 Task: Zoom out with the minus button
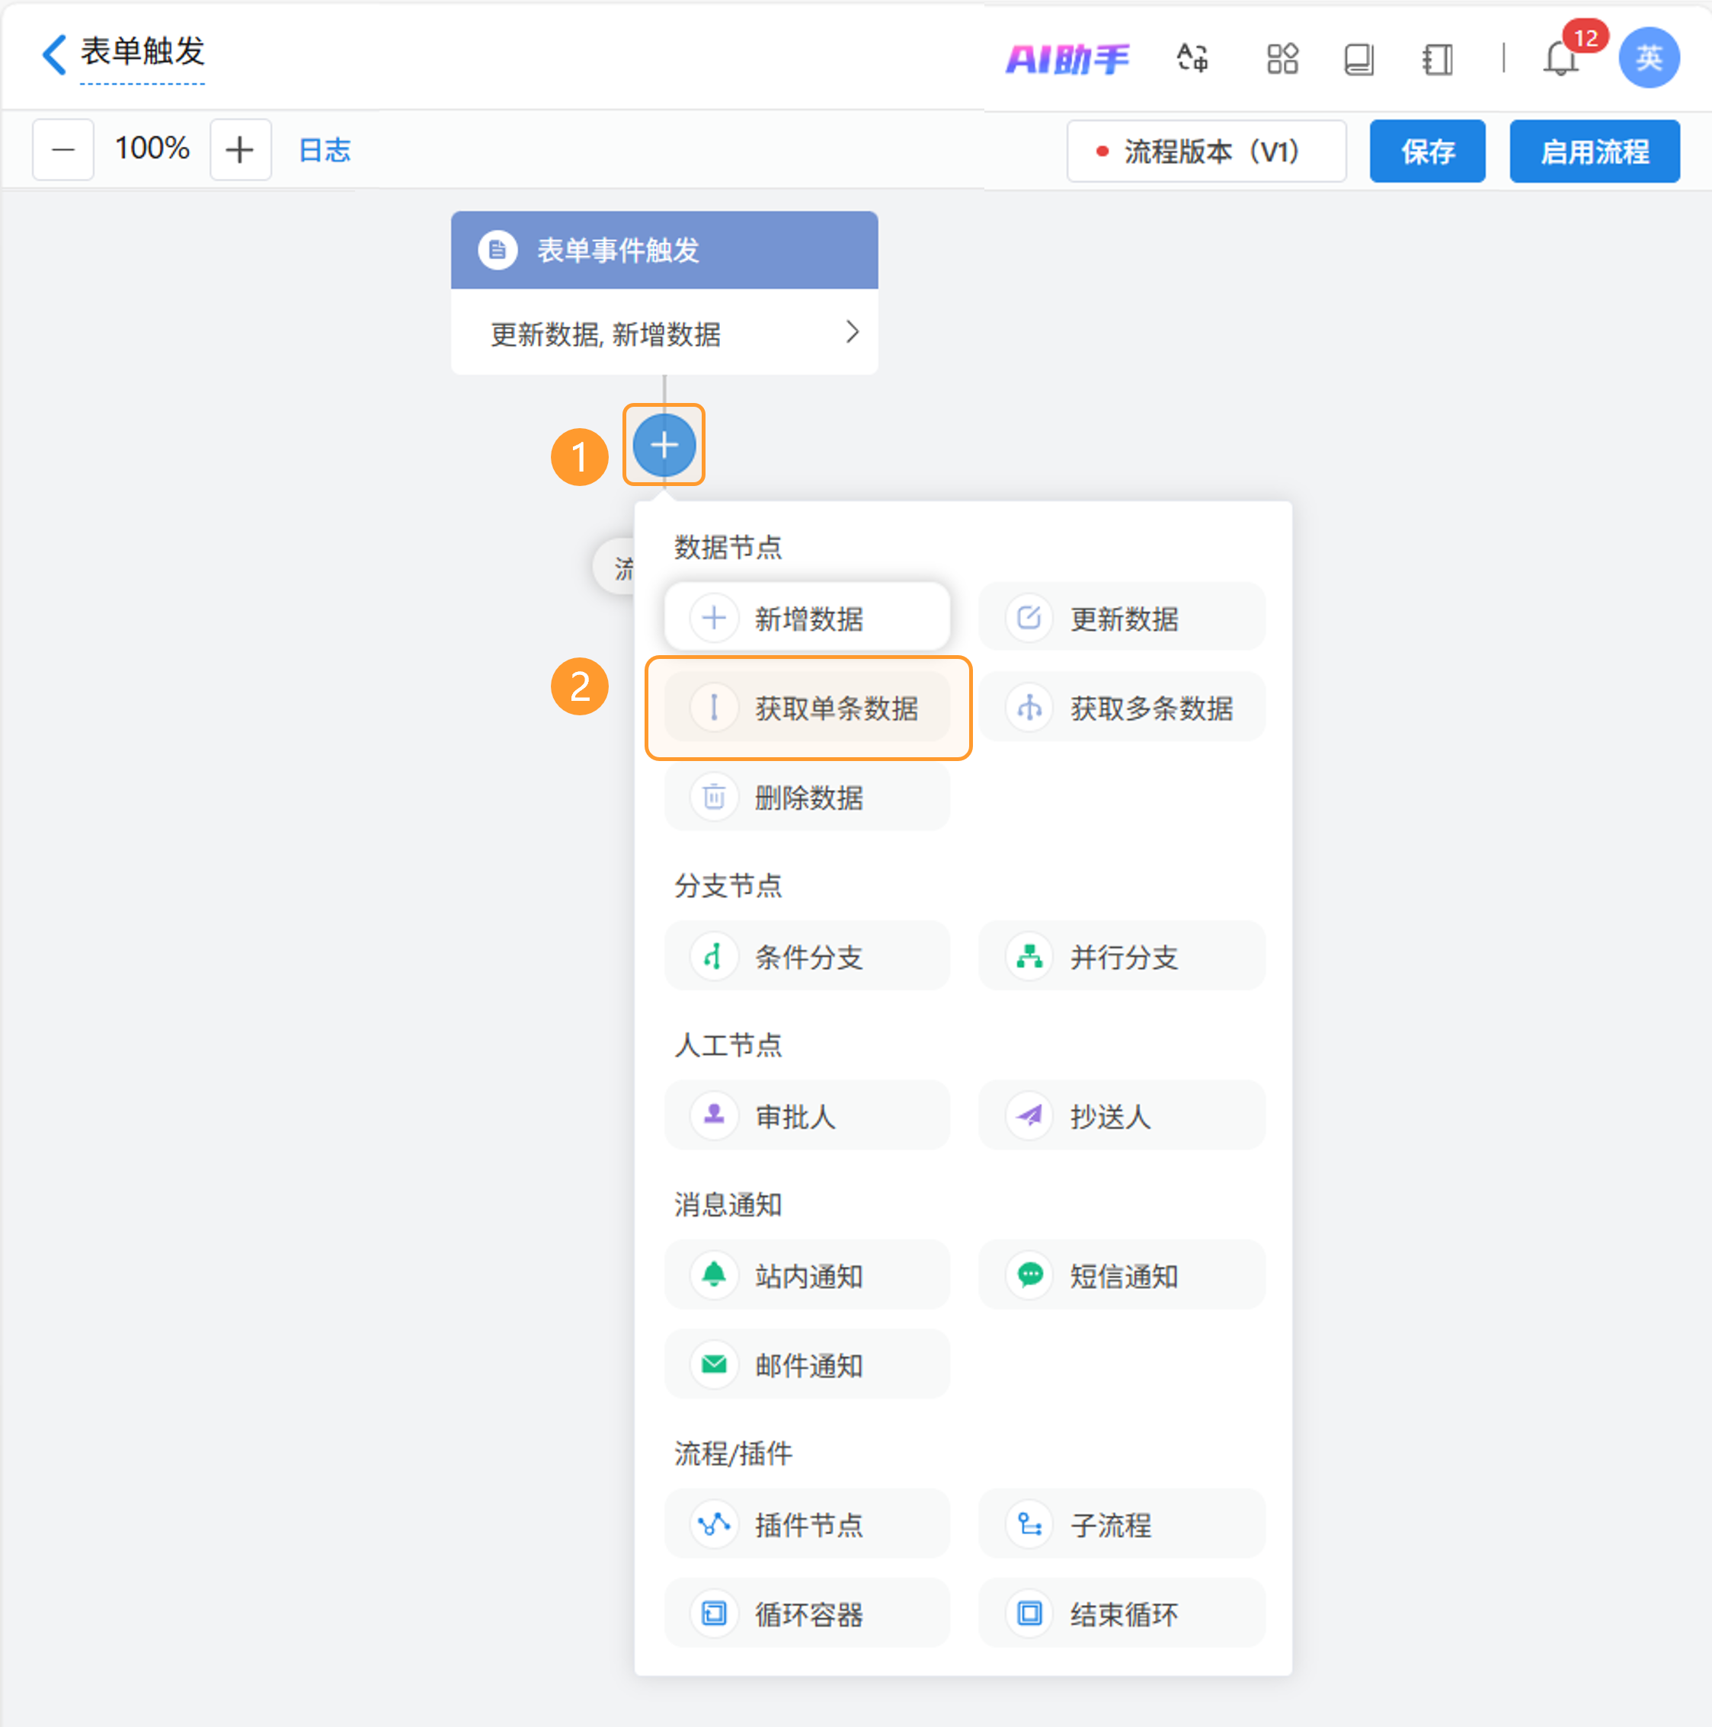(62, 150)
